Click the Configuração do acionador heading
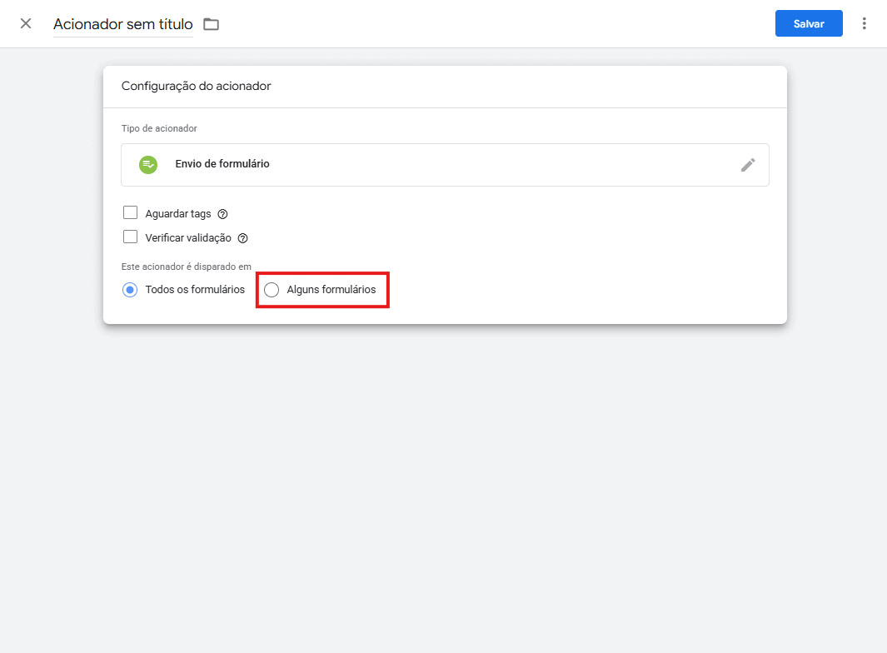887x653 pixels. coord(196,86)
